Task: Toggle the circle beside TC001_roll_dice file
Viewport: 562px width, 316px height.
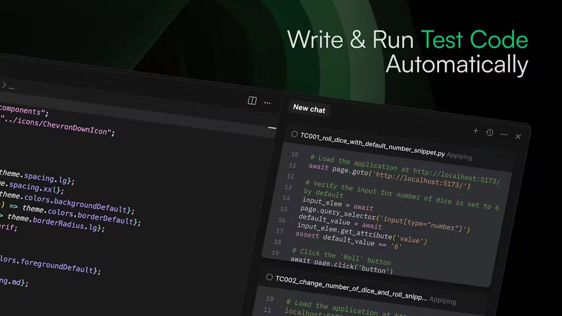Action: [x=294, y=134]
